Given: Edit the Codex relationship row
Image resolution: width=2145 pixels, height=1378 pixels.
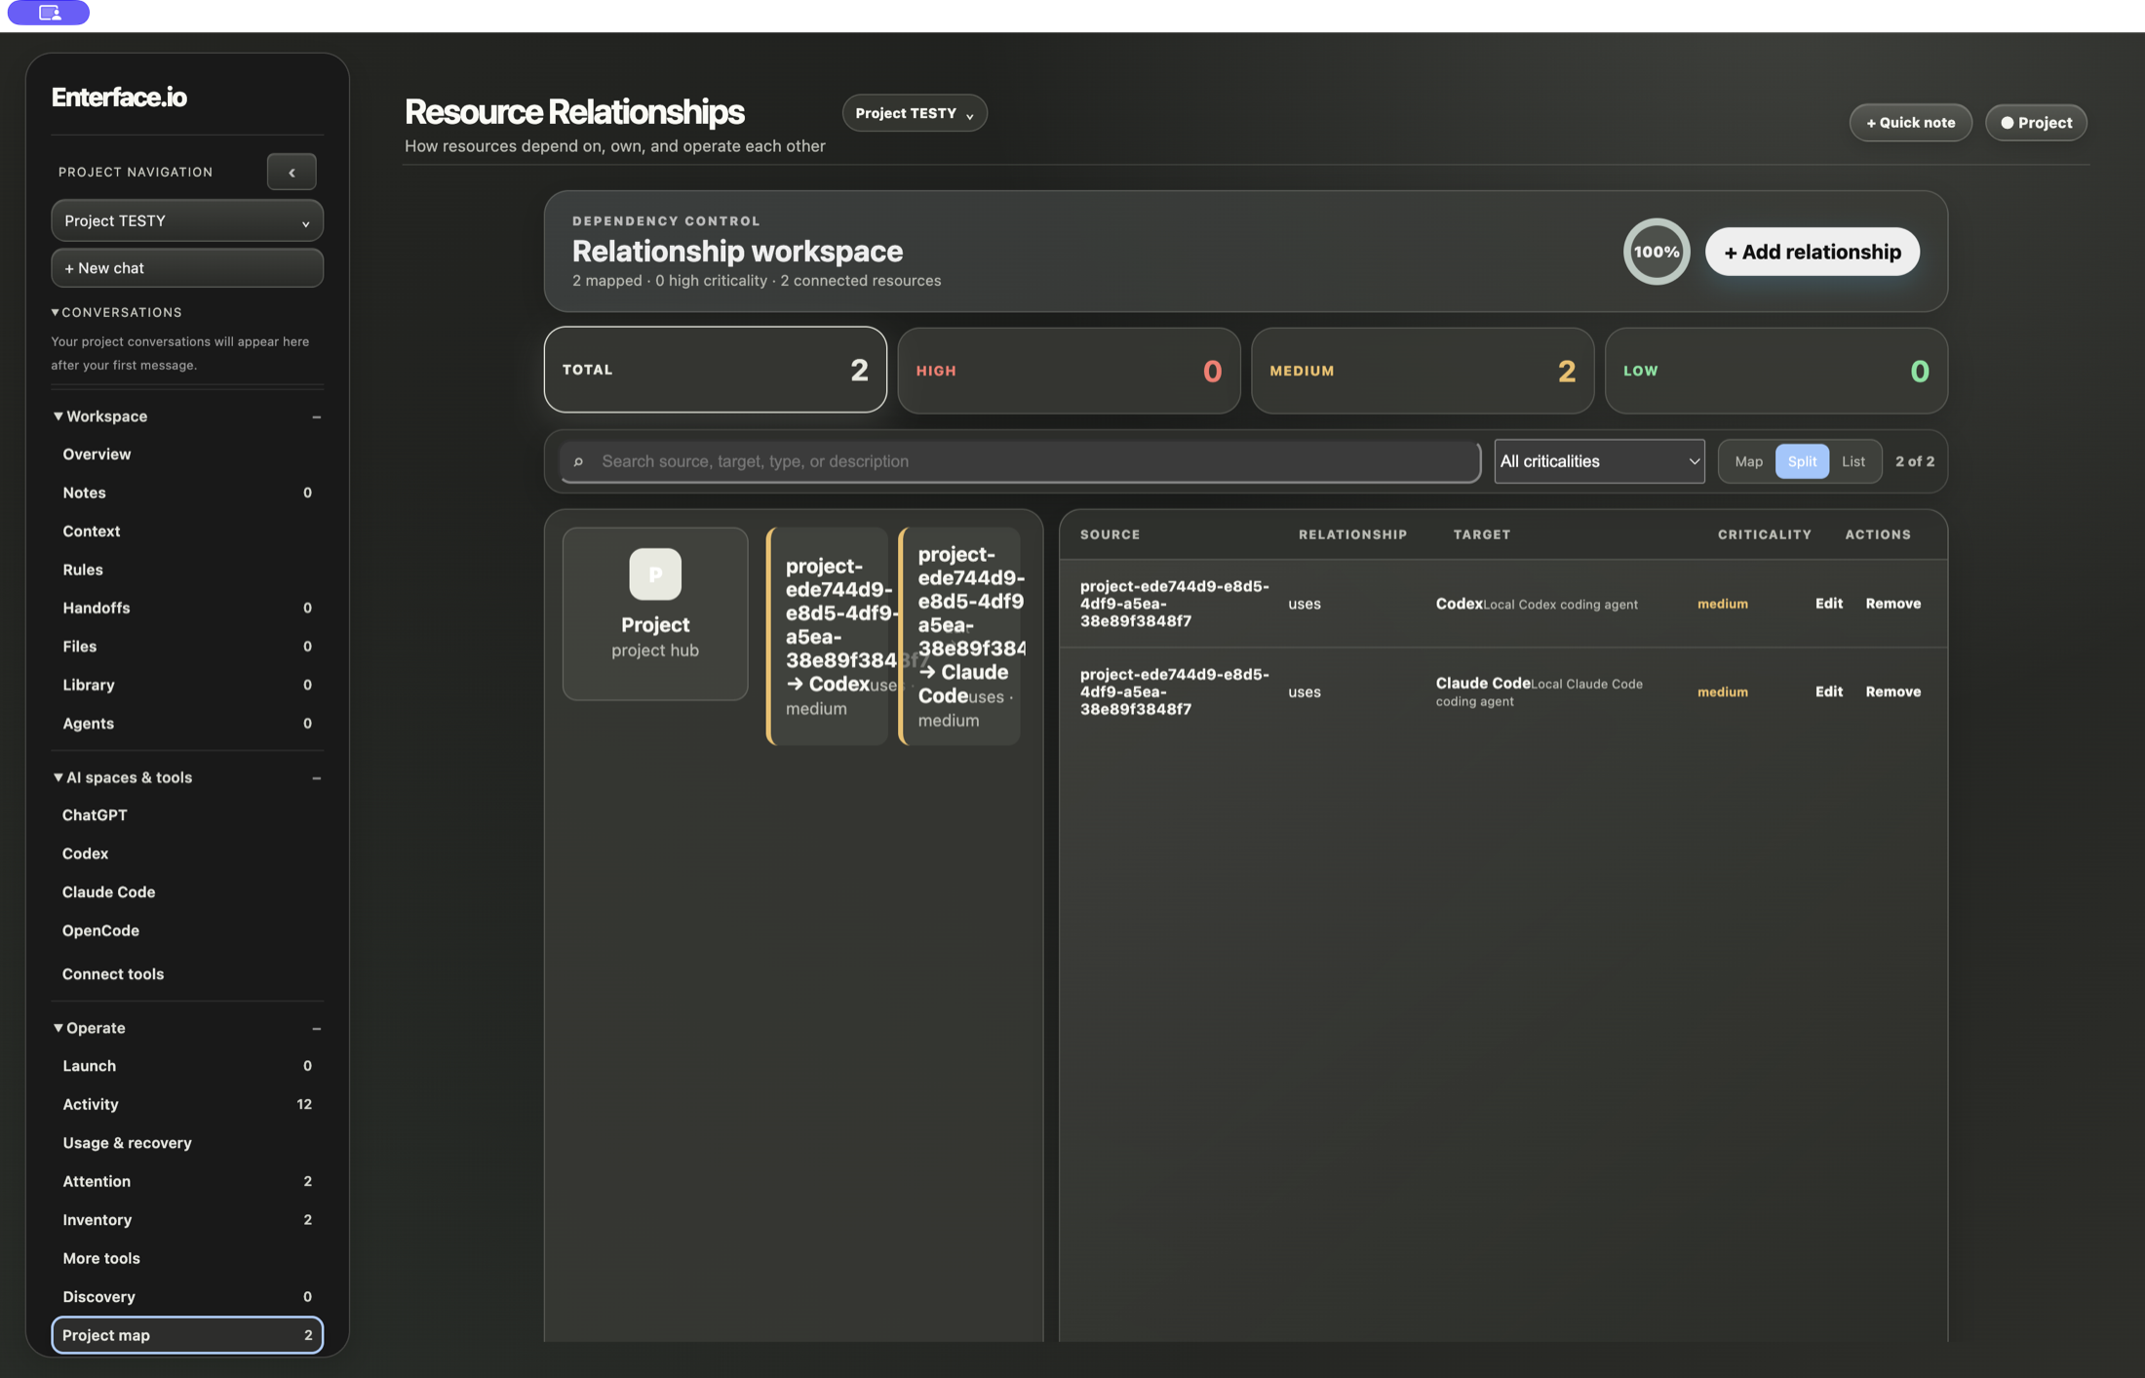Looking at the screenshot, I should 1829,604.
